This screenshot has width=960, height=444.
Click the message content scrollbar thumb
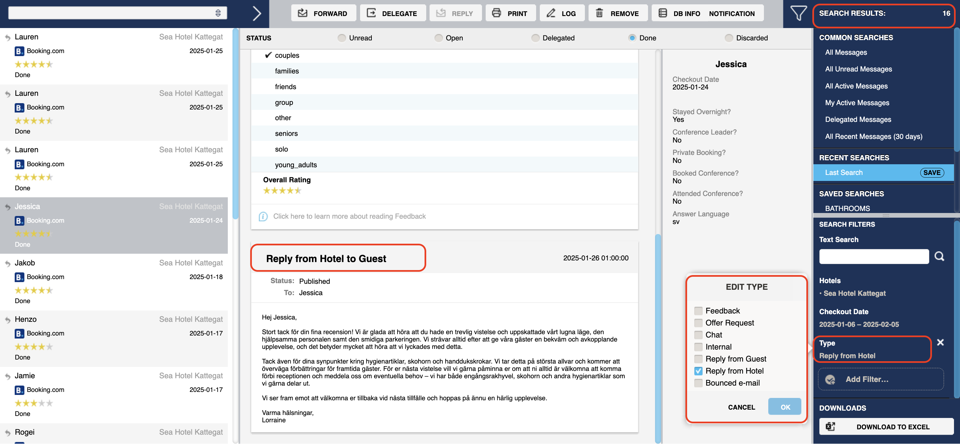point(658,338)
